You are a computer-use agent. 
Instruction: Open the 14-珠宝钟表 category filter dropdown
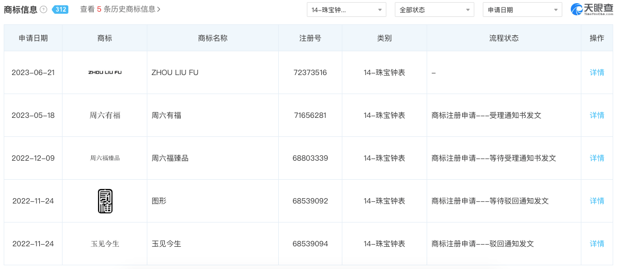tap(347, 10)
